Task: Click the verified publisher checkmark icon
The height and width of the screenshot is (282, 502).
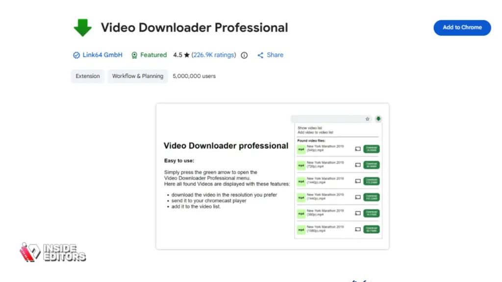Action: [x=76, y=55]
